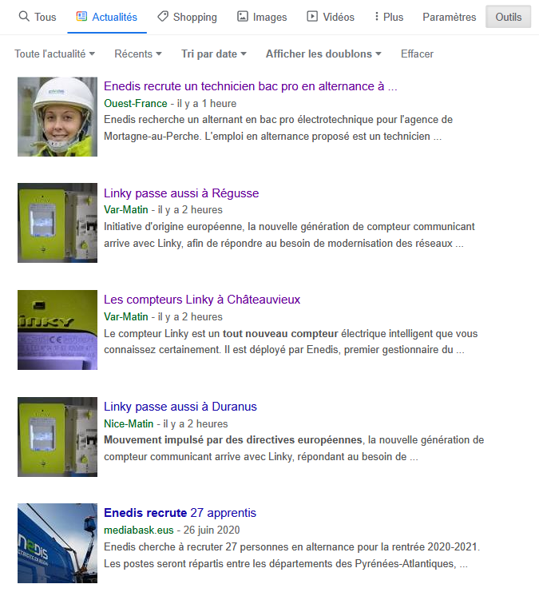Viewport: 539px width, 592px height.
Task: Open Paramètres menu
Action: click(449, 18)
